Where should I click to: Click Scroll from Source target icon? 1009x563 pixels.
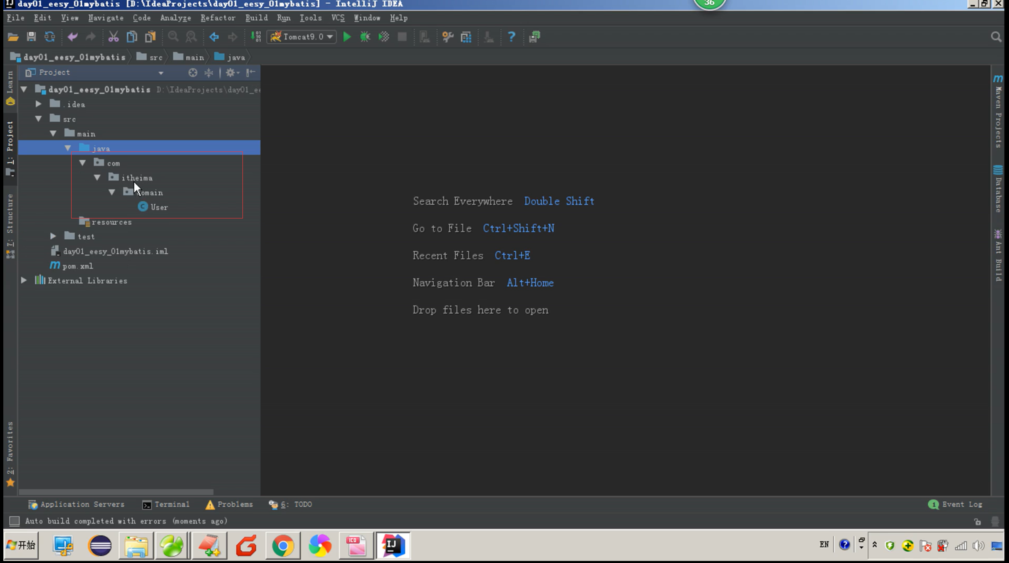click(192, 73)
